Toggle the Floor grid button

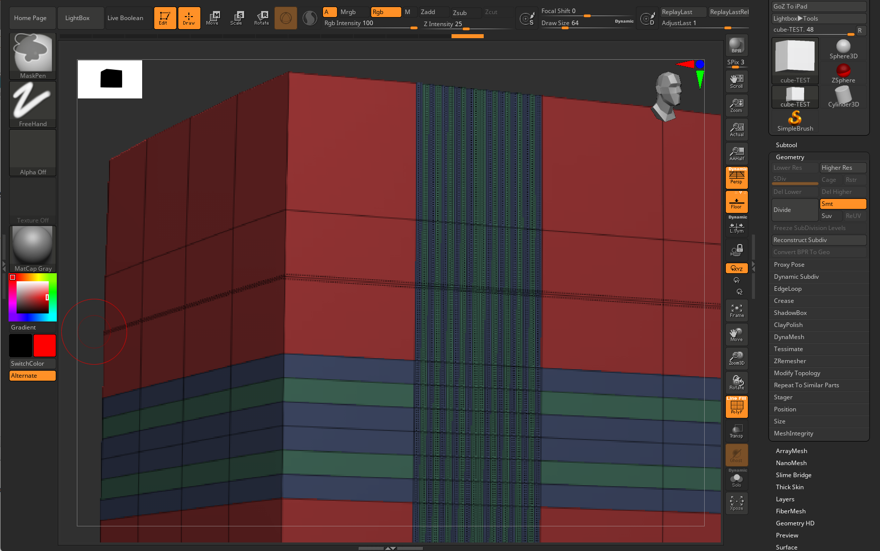click(x=736, y=202)
